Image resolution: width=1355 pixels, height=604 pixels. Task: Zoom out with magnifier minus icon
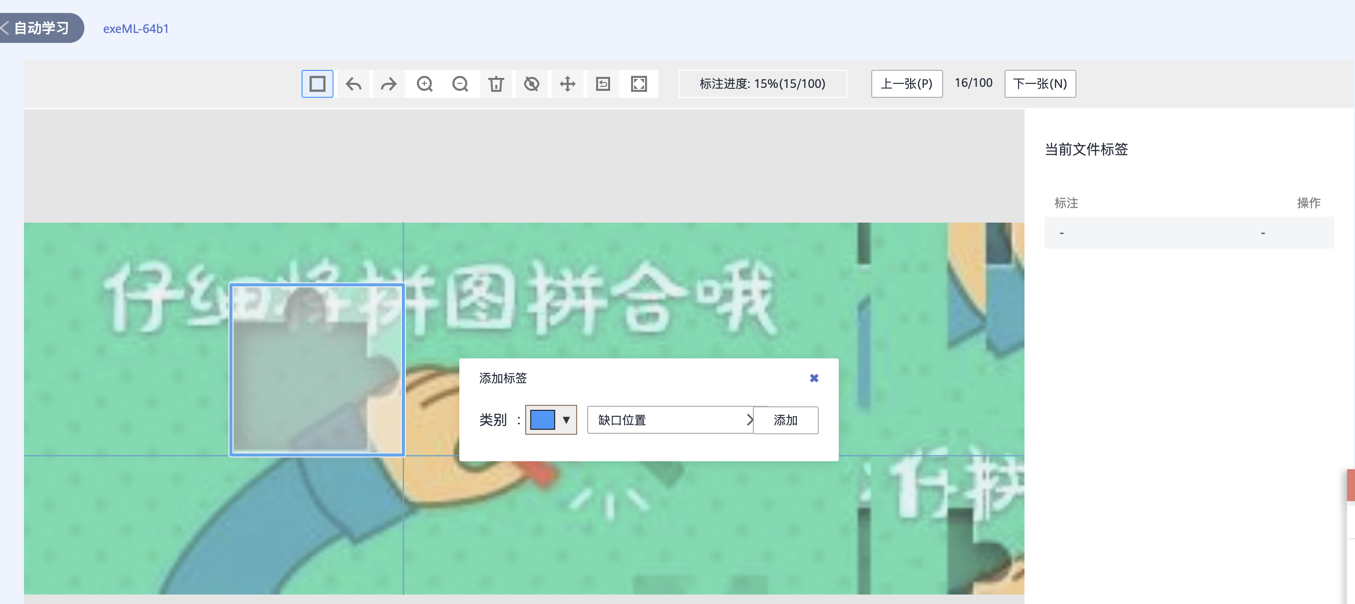[x=460, y=84]
